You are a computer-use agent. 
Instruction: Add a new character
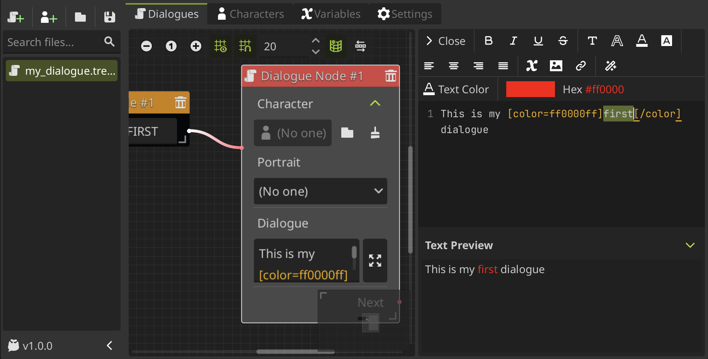click(x=48, y=17)
